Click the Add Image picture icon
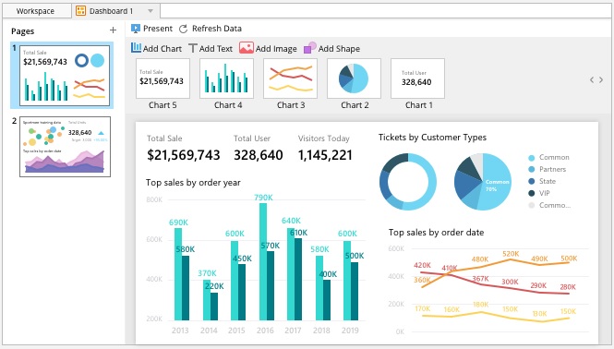This screenshot has width=614, height=349. [247, 48]
